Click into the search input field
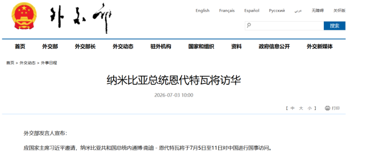The image size is (380, 166). point(284,26)
